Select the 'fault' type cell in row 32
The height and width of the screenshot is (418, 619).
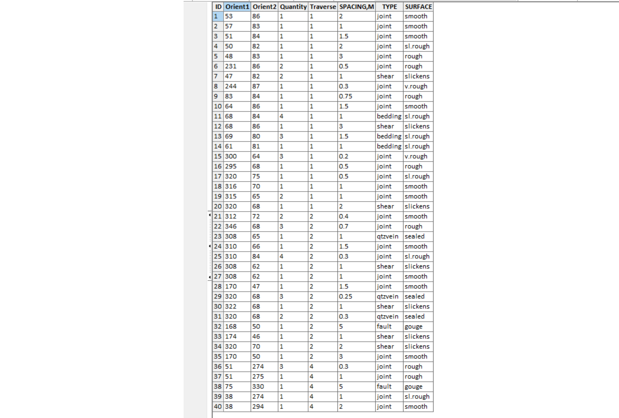coord(389,326)
